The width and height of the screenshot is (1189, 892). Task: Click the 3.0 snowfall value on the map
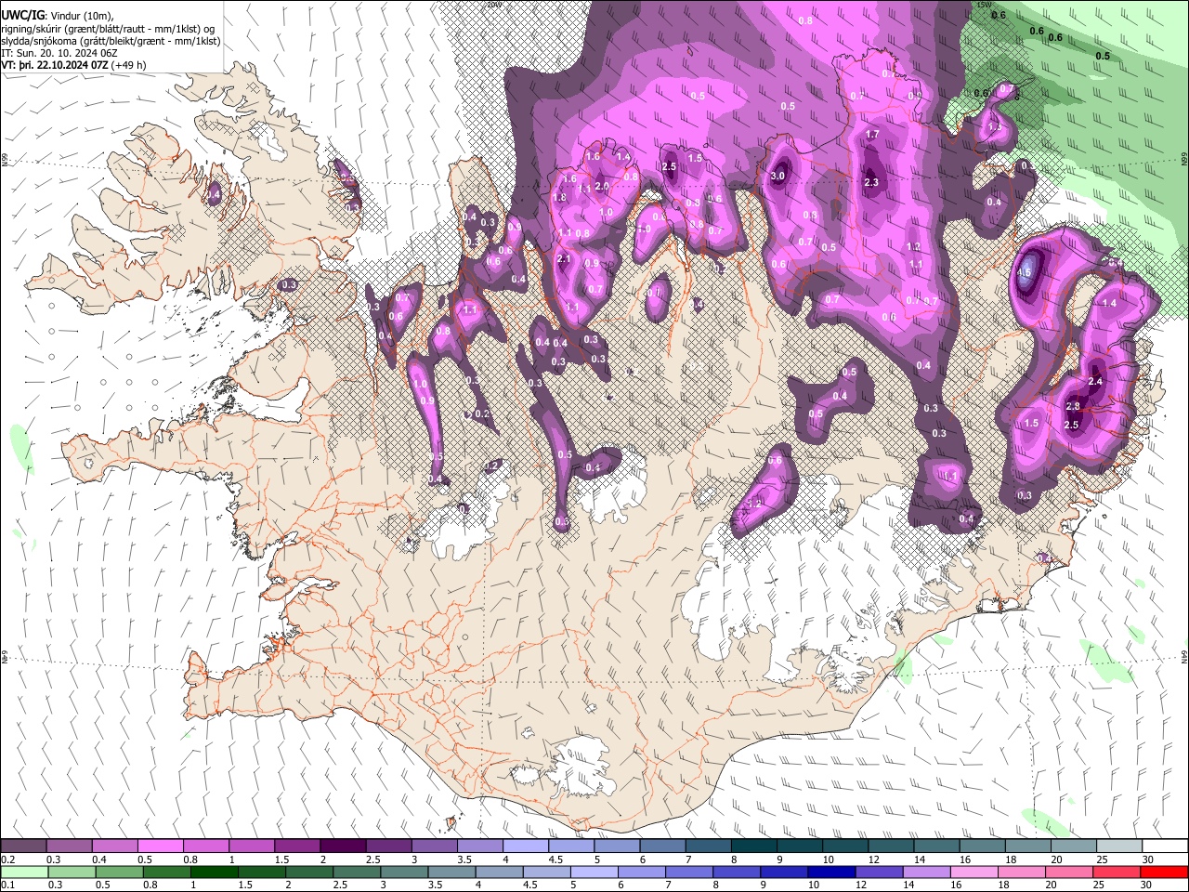778,176
